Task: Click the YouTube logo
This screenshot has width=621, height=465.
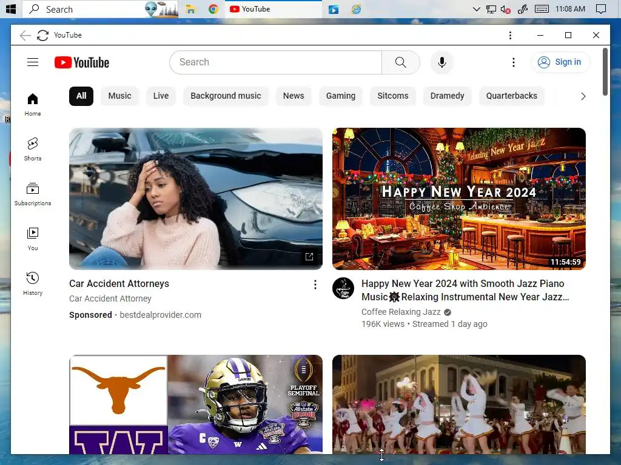Action: point(82,62)
